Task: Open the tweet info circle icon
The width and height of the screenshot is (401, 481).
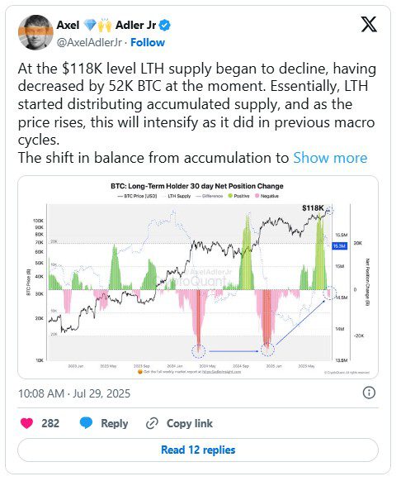Action: tap(369, 393)
